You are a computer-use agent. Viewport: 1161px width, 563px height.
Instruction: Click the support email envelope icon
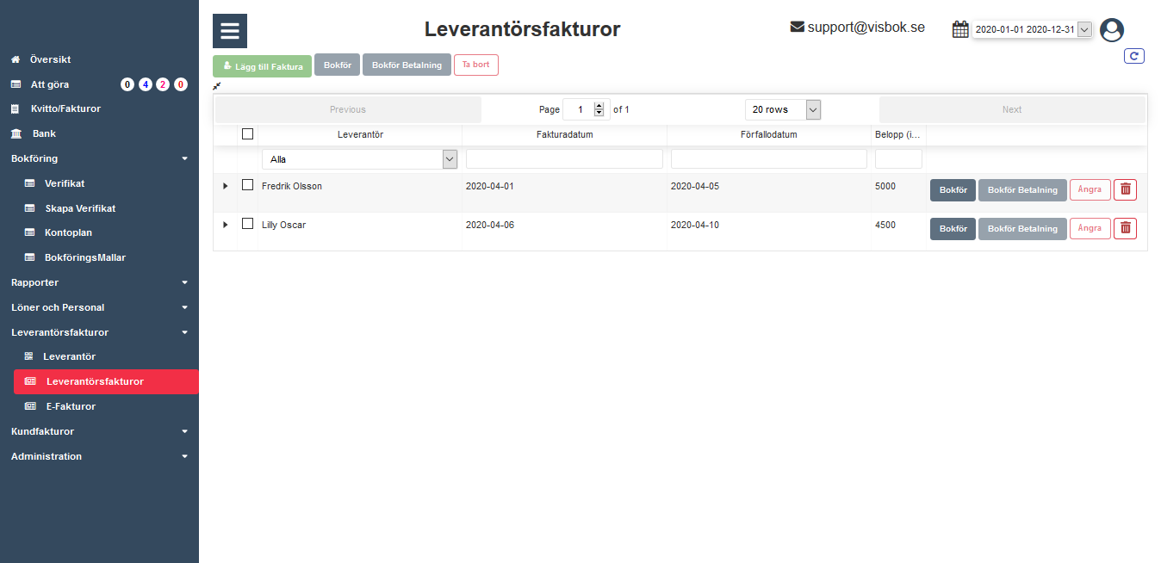[x=797, y=28]
